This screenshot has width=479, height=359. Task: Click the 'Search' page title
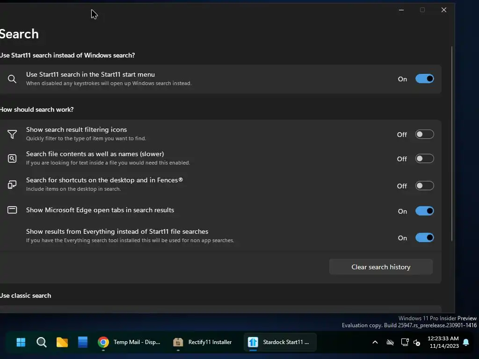[x=19, y=34]
